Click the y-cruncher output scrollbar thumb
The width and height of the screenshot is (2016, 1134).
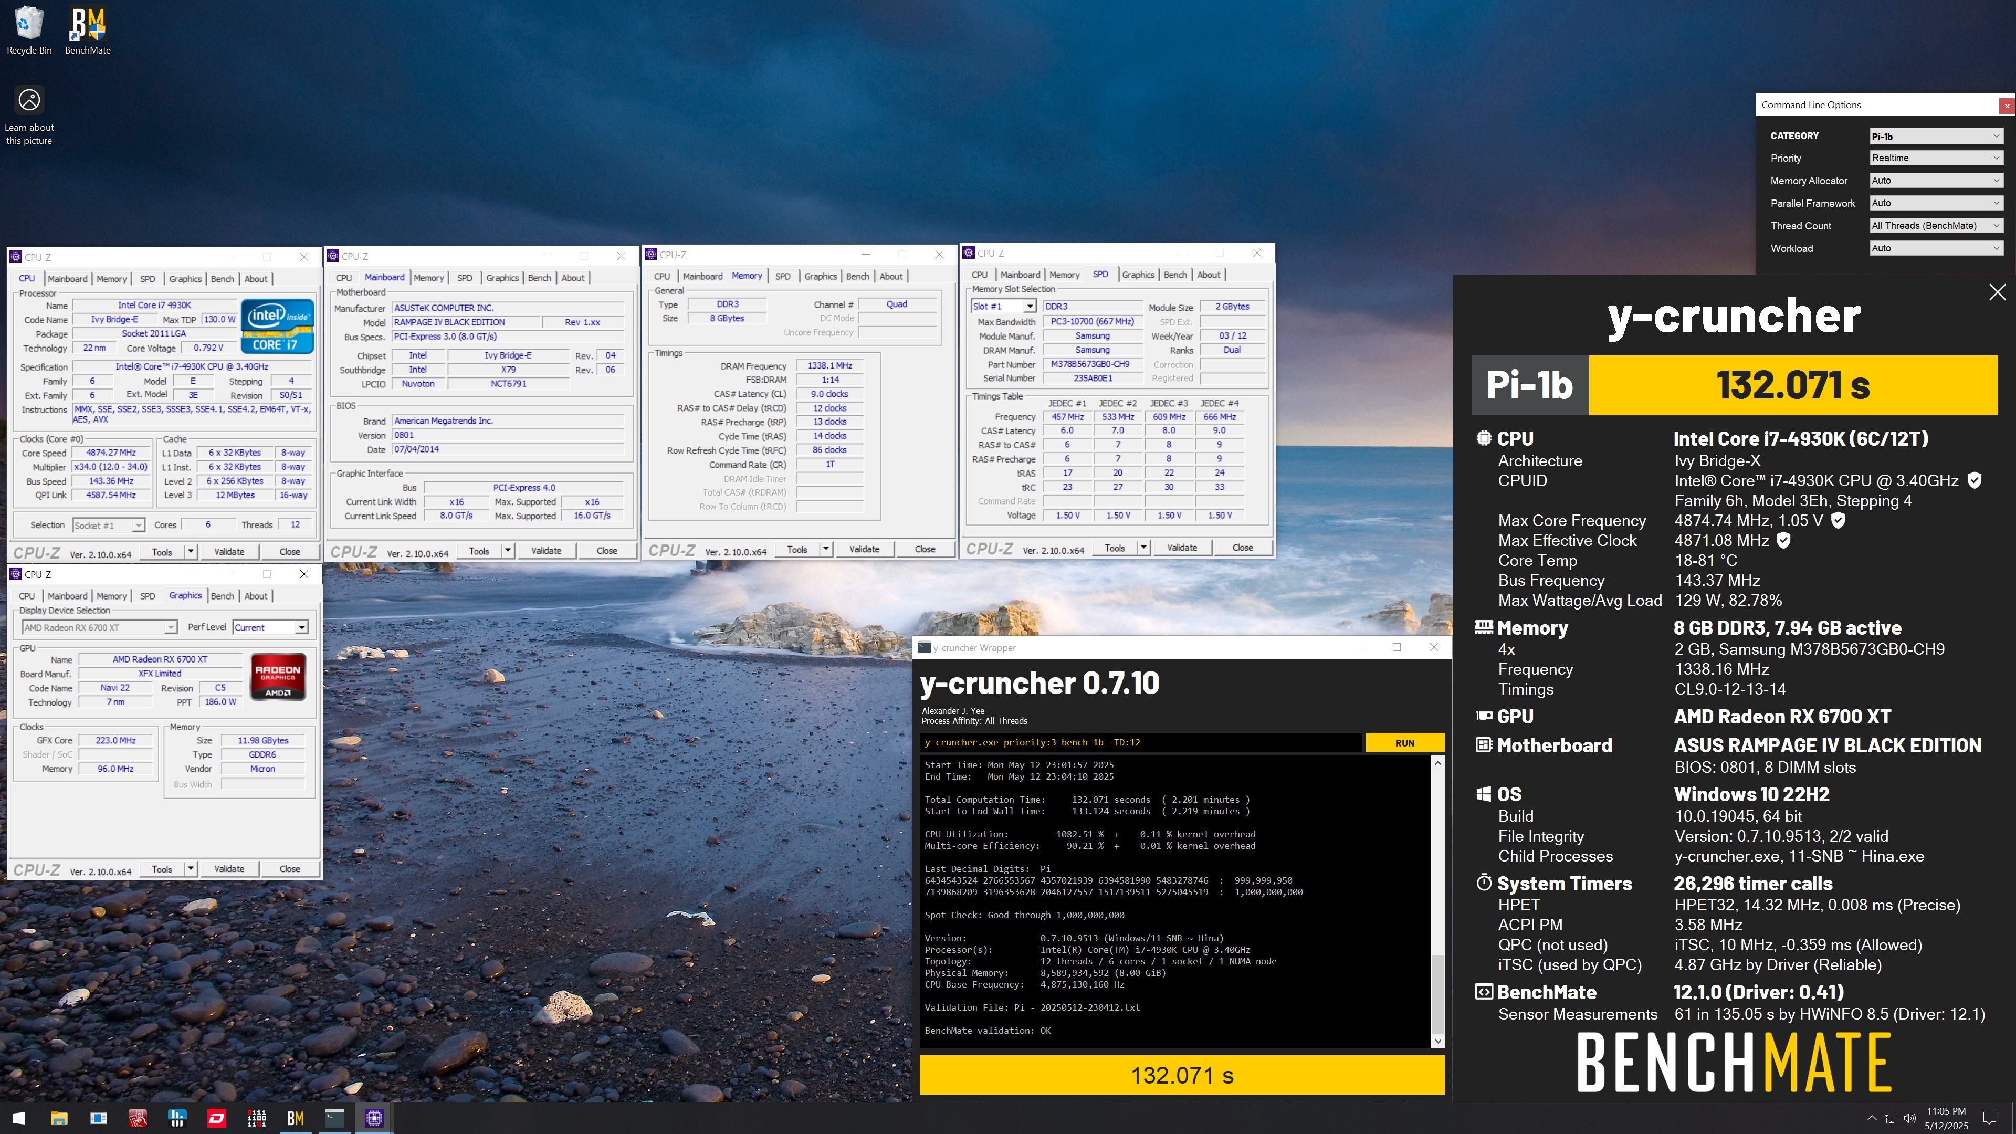1437,995
